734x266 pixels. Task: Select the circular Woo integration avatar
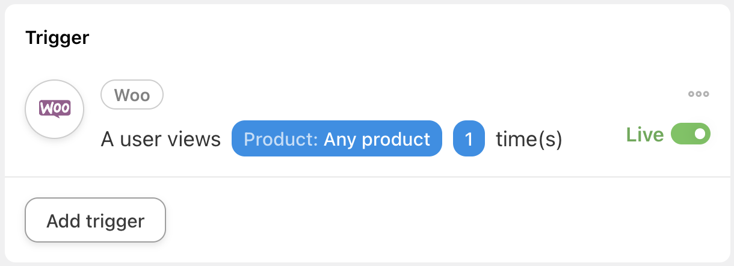[55, 108]
